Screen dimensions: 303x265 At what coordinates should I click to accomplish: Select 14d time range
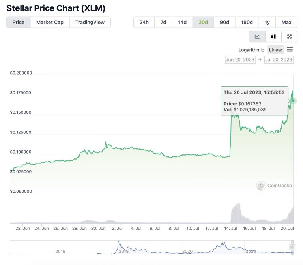[x=182, y=22]
